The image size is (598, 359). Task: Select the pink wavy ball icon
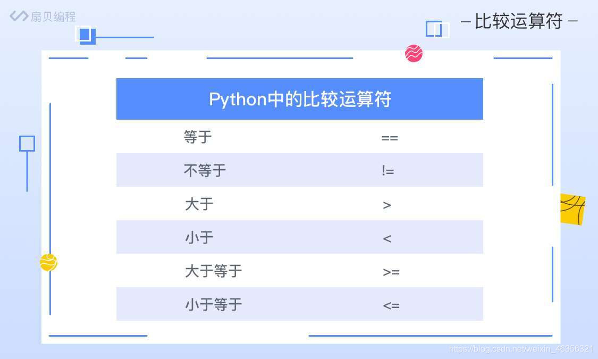414,54
